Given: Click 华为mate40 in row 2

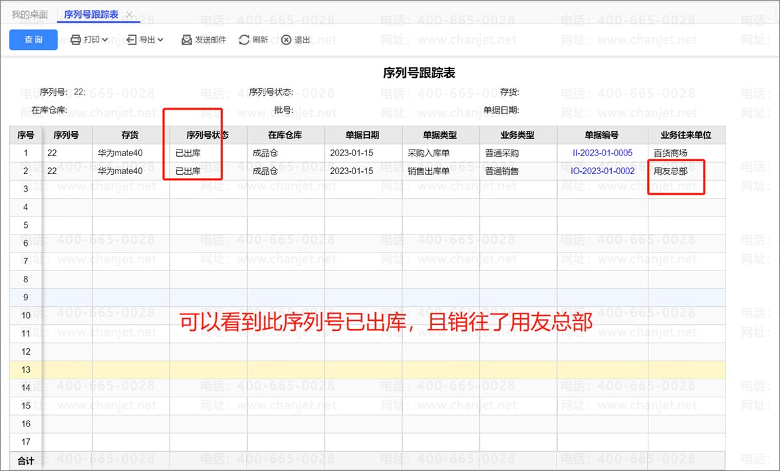Looking at the screenshot, I should (120, 171).
